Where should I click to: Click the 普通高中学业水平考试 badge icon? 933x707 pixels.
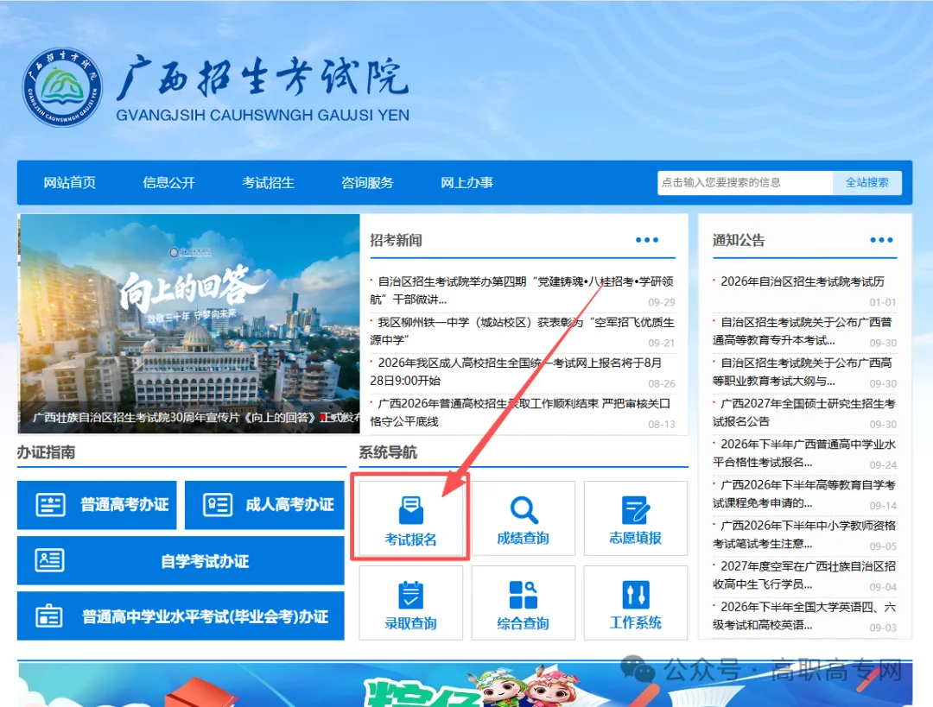48,616
